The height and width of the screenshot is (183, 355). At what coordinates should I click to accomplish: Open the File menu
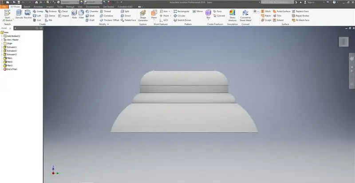pos(4,7)
